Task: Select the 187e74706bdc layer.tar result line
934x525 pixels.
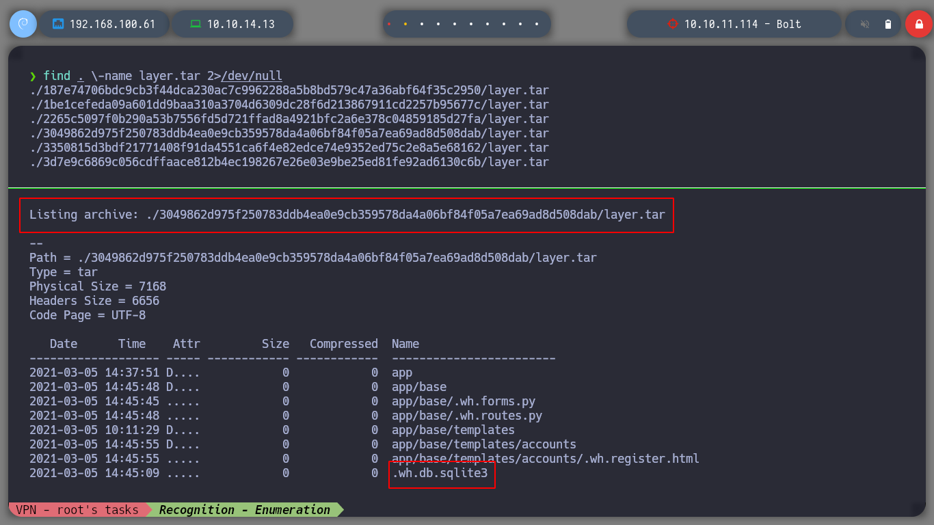Action: coord(289,90)
